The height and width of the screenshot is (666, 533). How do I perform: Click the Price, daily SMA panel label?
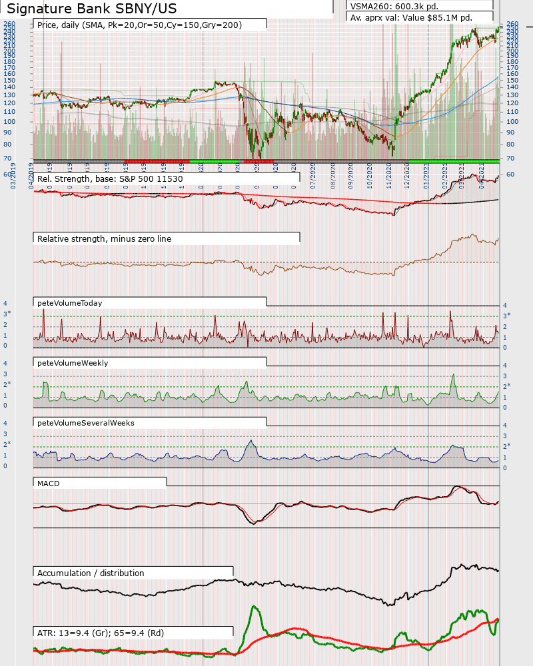[139, 25]
